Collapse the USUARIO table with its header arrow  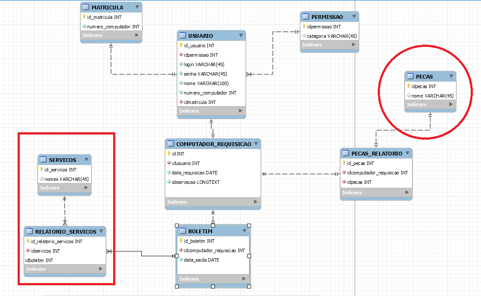point(241,36)
